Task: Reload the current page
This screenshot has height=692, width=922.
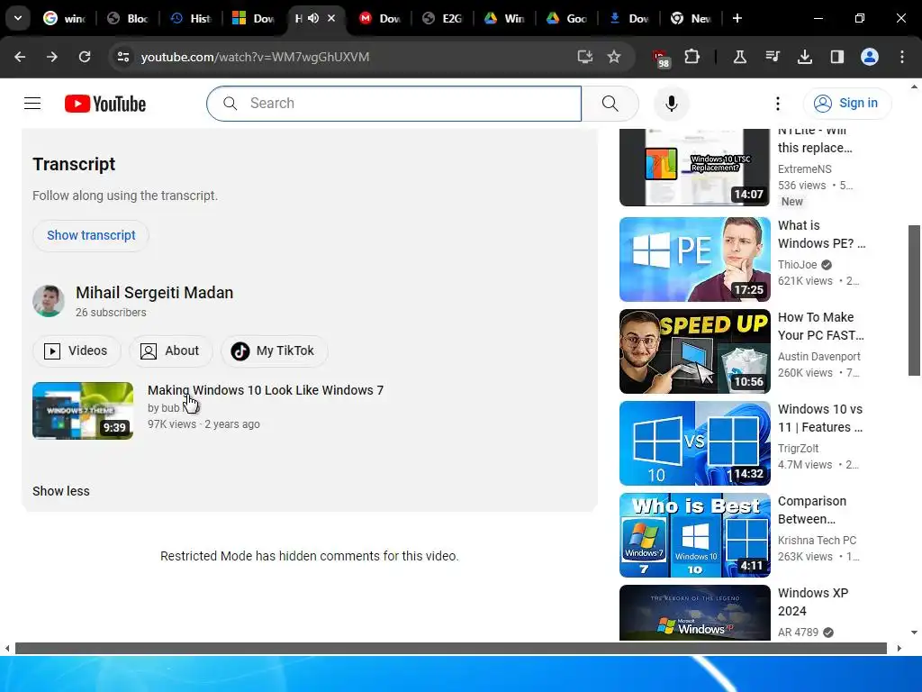Action: (x=85, y=57)
